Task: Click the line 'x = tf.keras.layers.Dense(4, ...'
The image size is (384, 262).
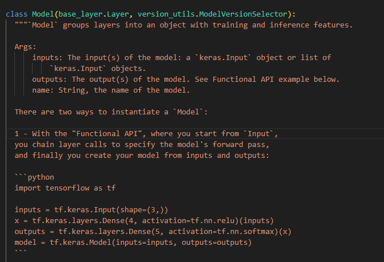Action: pos(144,221)
